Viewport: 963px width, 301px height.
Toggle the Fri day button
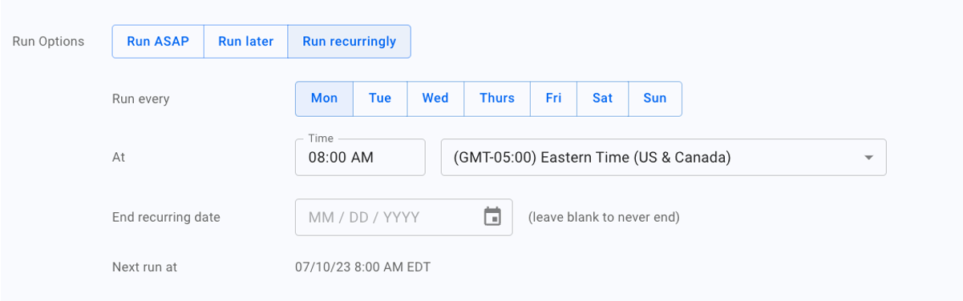pyautogui.click(x=553, y=98)
